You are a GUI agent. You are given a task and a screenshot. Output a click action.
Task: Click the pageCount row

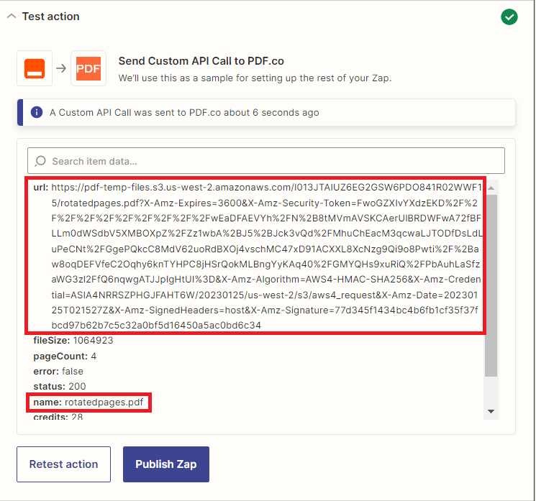point(65,356)
